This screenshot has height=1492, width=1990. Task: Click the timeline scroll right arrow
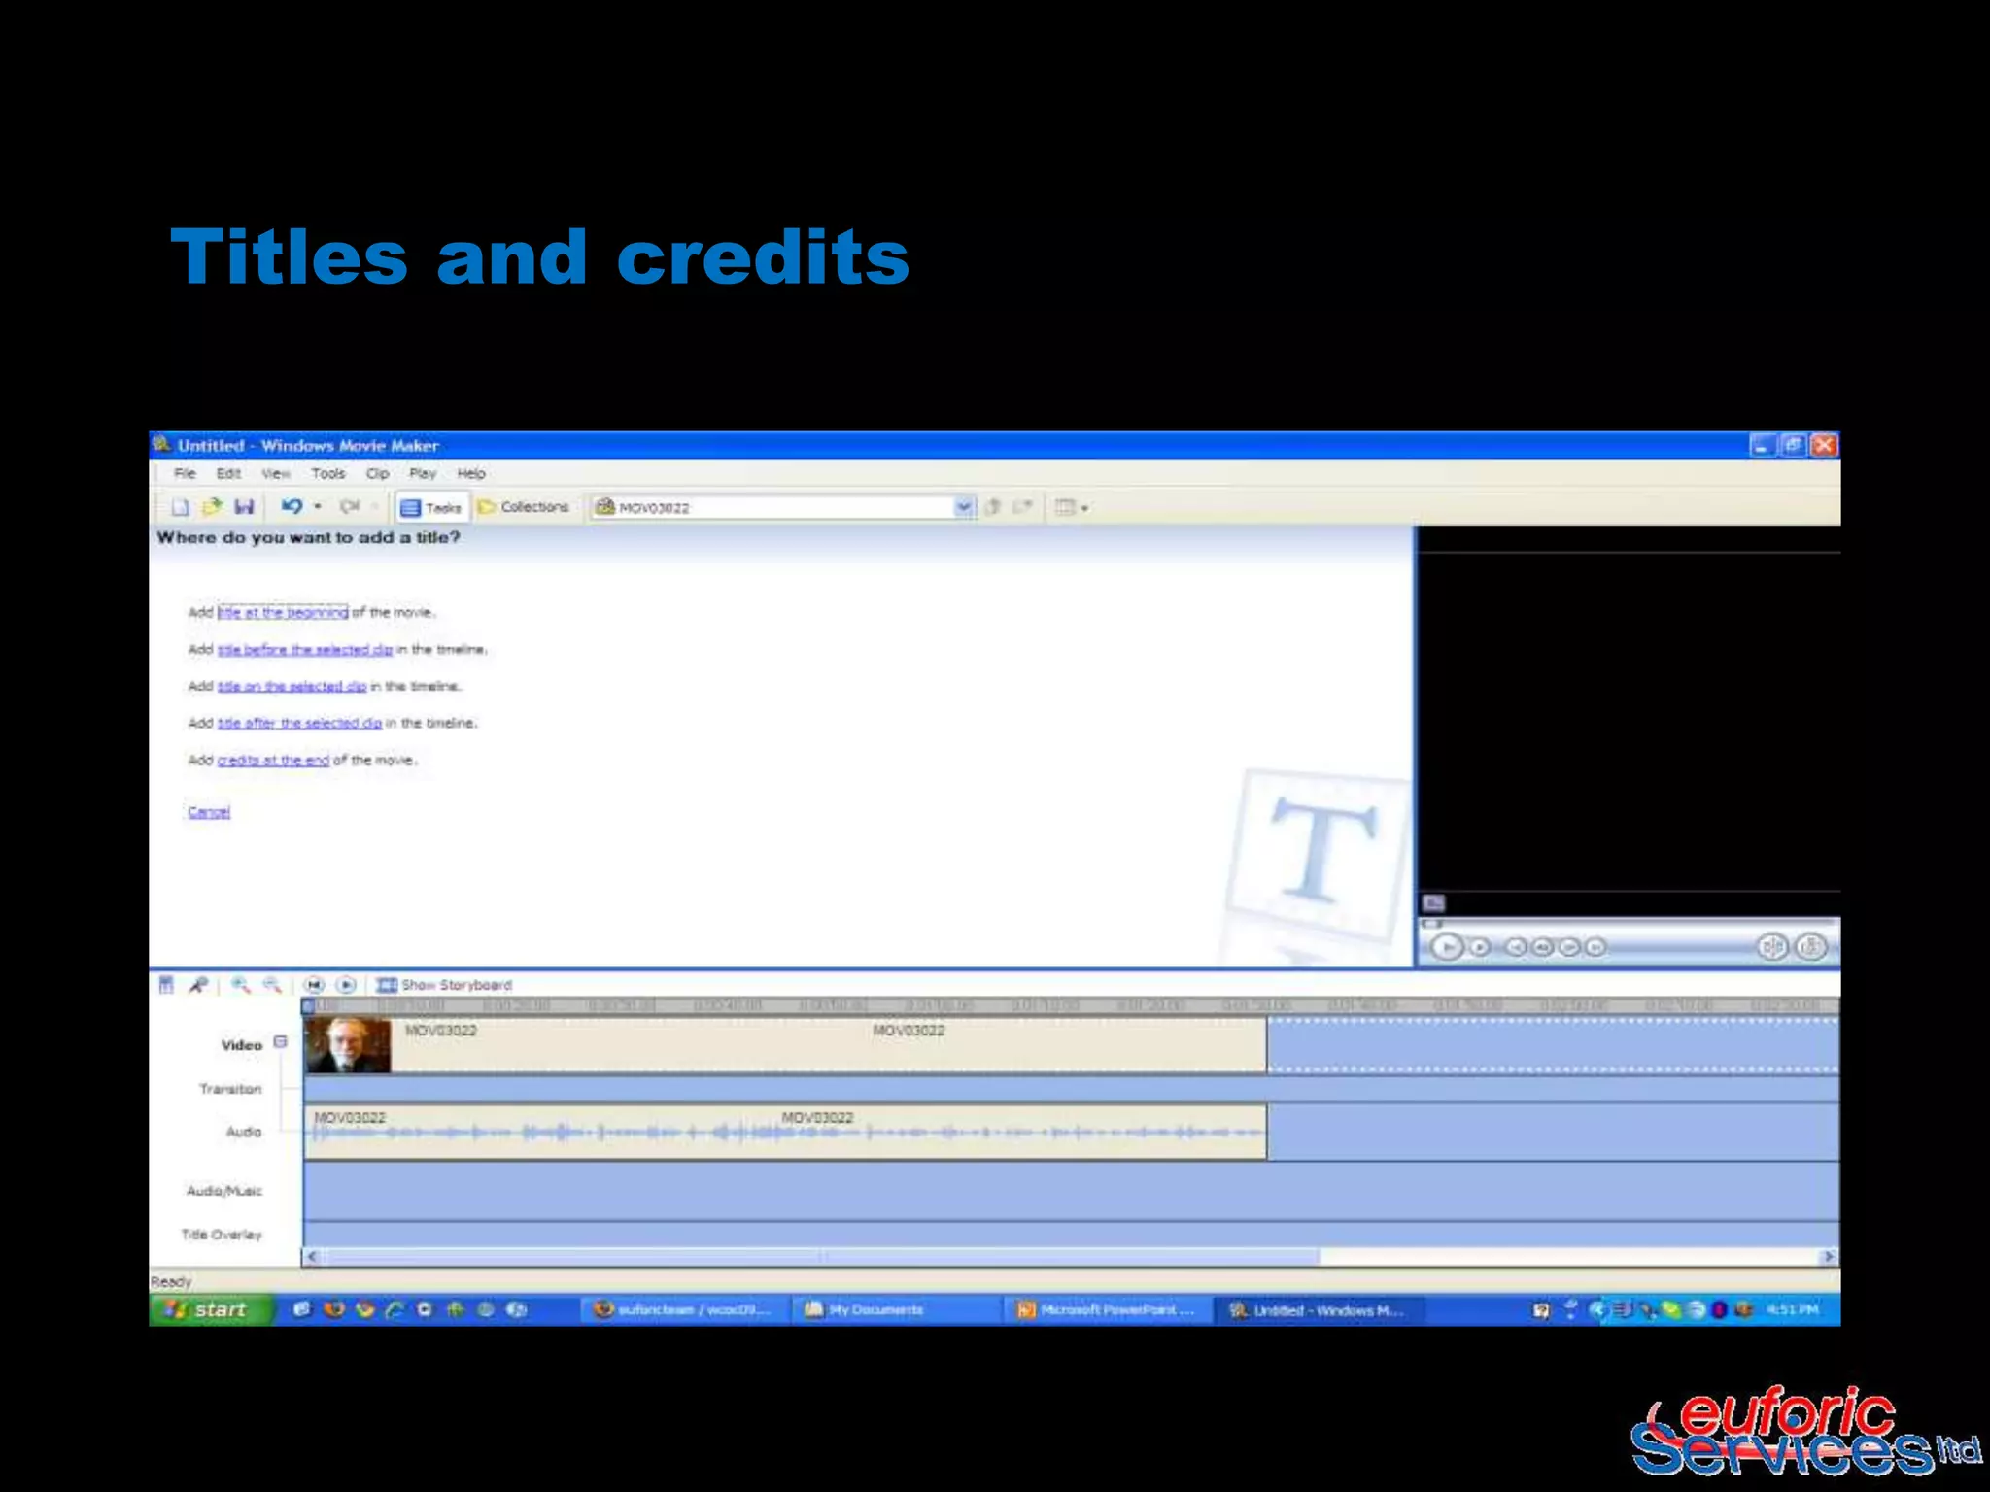[1829, 1257]
